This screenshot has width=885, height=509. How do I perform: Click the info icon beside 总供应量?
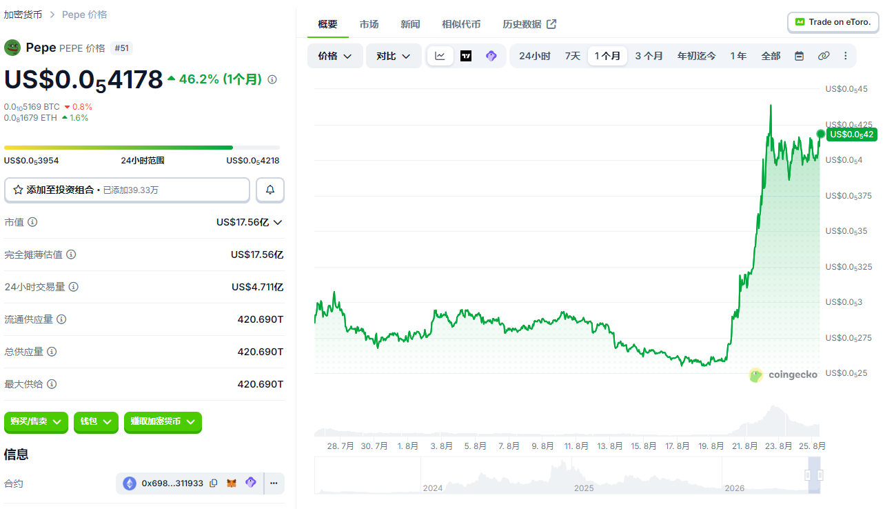[52, 352]
